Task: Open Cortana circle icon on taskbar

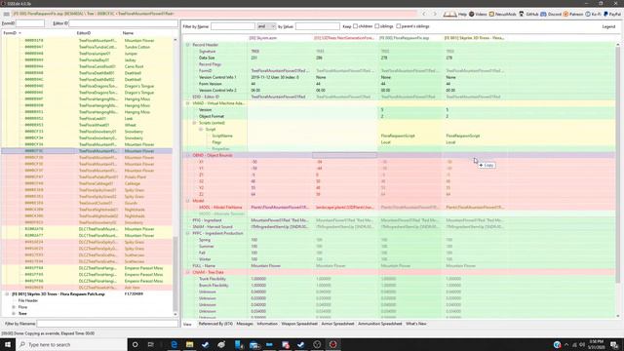Action: 135,344
